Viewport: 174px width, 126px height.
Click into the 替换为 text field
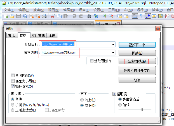(76, 53)
